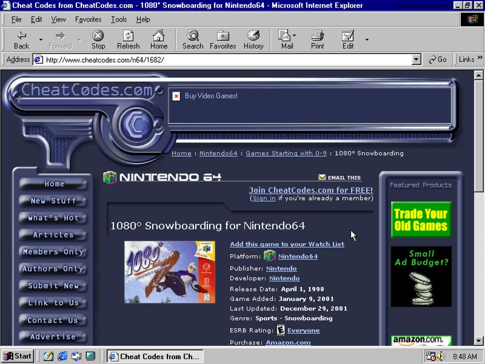Click the Go button beside address bar
This screenshot has height=364, width=485.
click(437, 59)
